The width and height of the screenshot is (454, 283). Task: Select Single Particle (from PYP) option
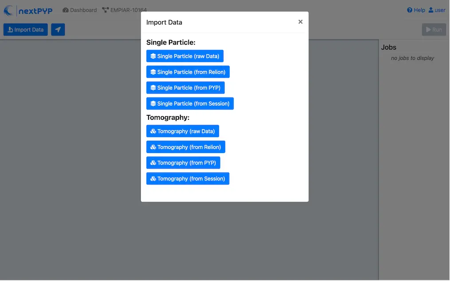point(185,87)
